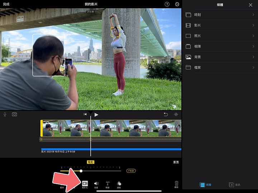This screenshot has width=258, height=193.
Task: Switch to the Media (媒體) tab
Action: point(205,185)
